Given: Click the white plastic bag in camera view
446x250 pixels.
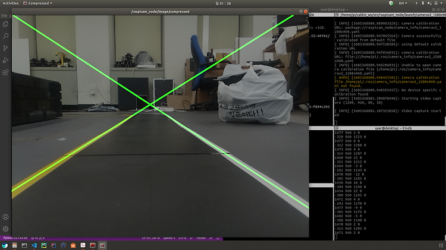Looking at the screenshot, I should 254,94.
